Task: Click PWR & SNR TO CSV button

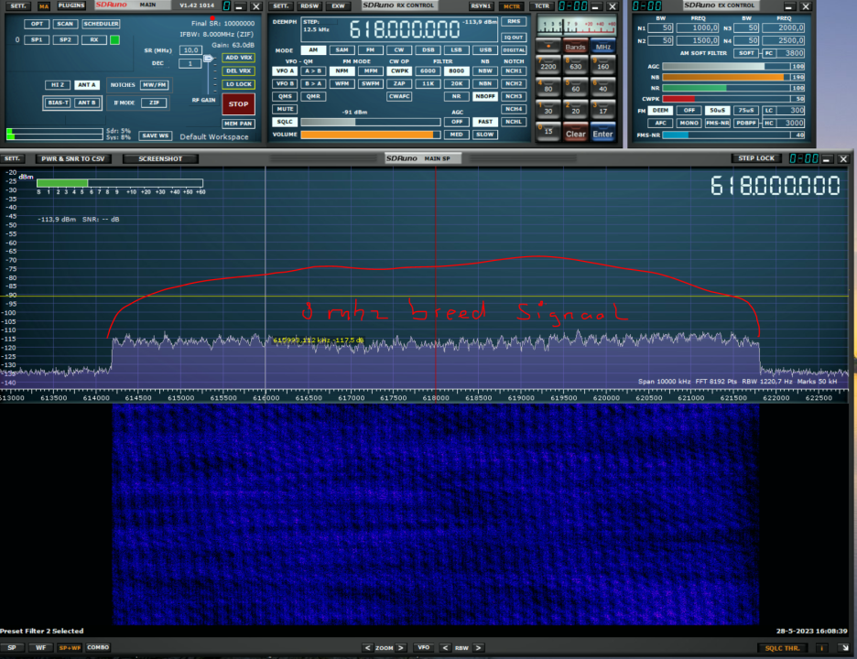Action: (72, 158)
